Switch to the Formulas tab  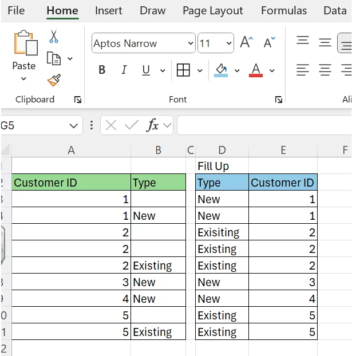(x=284, y=10)
